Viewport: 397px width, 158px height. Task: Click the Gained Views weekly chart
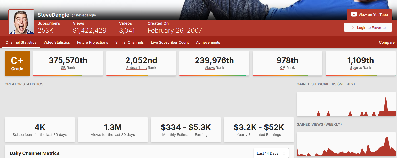(346, 144)
